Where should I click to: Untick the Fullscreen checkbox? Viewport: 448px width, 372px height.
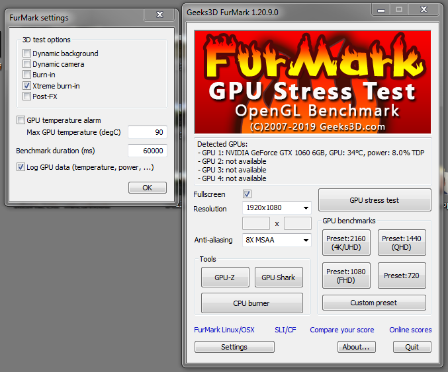[x=247, y=194]
